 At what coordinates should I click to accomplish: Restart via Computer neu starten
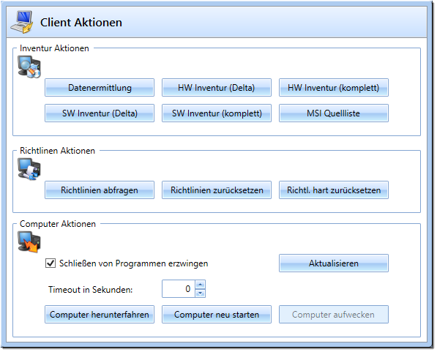pyautogui.click(x=217, y=315)
